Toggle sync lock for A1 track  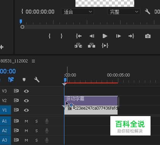click(x=16, y=121)
